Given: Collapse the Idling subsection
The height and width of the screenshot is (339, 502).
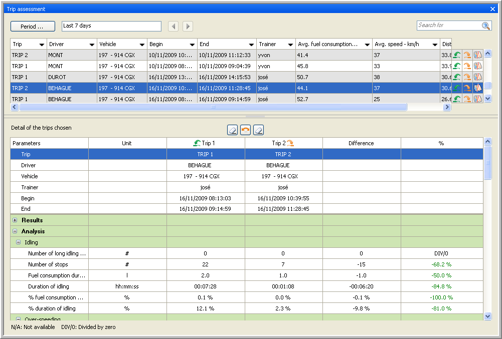Looking at the screenshot, I should pyautogui.click(x=19, y=242).
